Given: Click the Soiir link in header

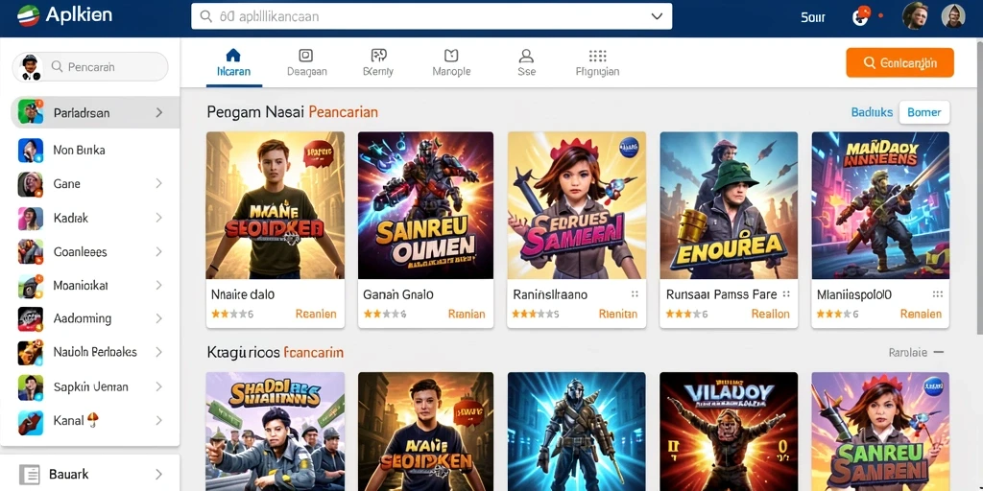Looking at the screenshot, I should pyautogui.click(x=813, y=17).
